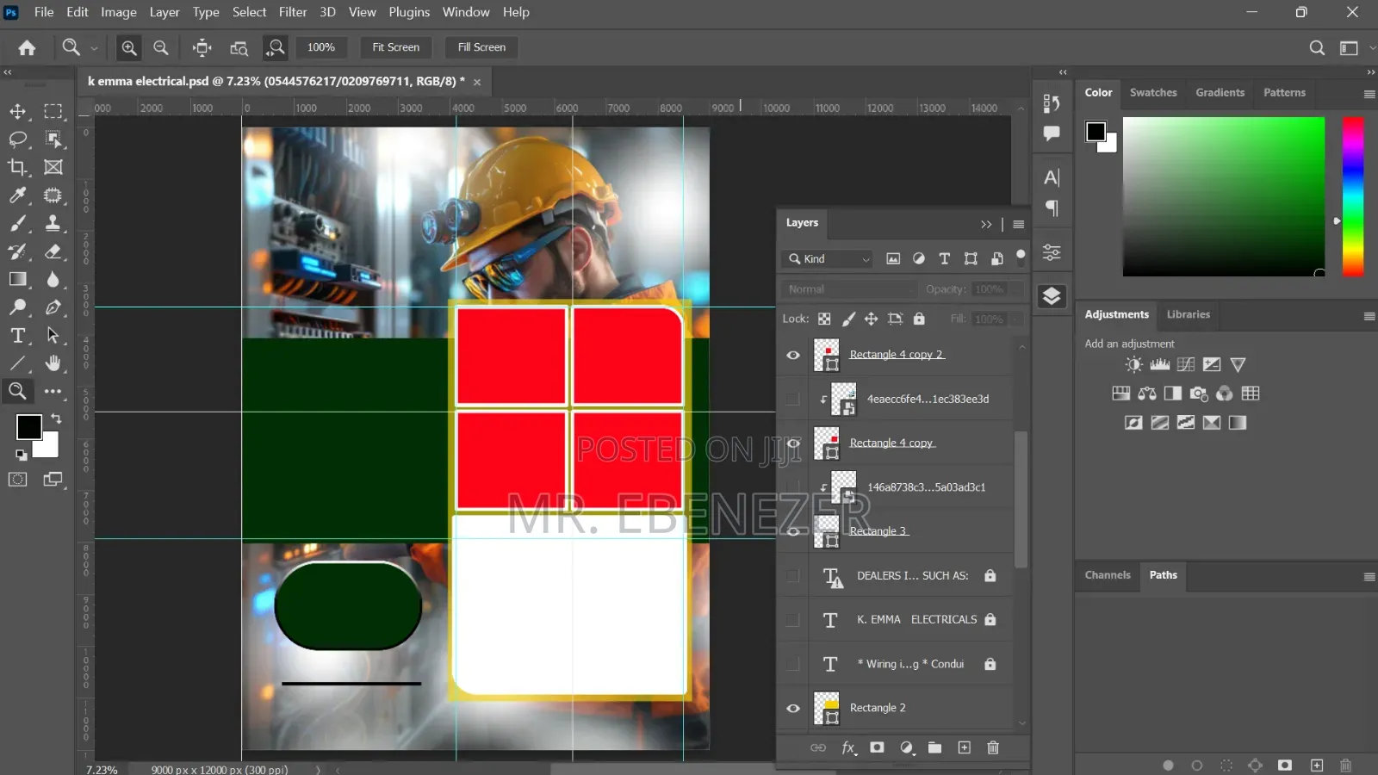Switch to the Libraries tab
The image size is (1378, 775).
pyautogui.click(x=1188, y=314)
